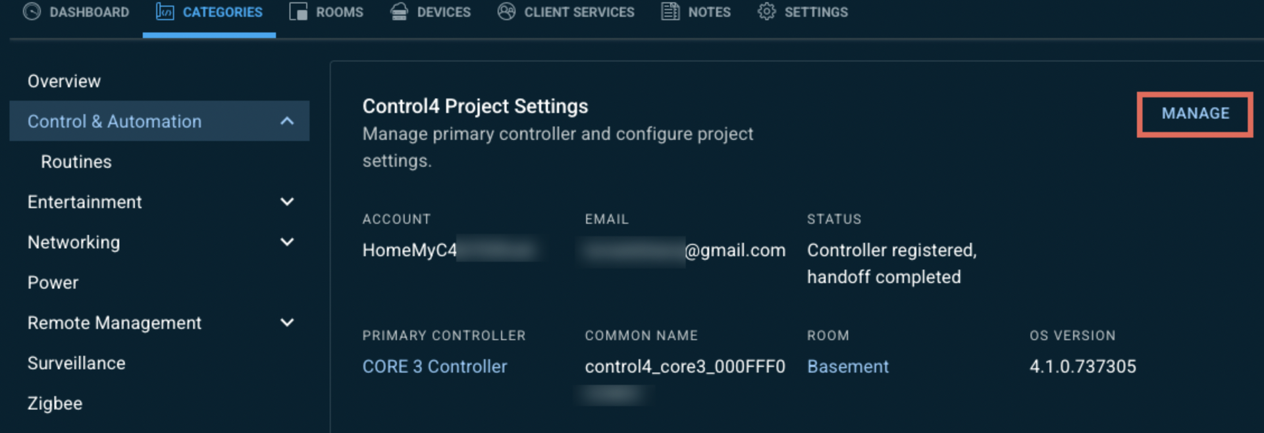Click the Notes document icon

(x=670, y=12)
